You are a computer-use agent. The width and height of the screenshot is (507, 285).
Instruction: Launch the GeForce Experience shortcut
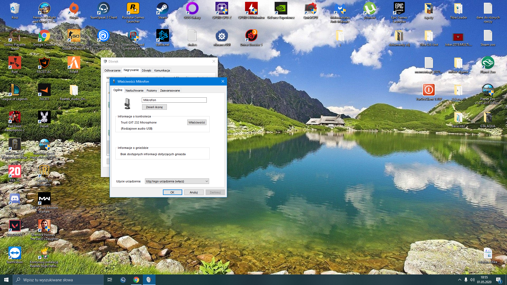click(281, 9)
